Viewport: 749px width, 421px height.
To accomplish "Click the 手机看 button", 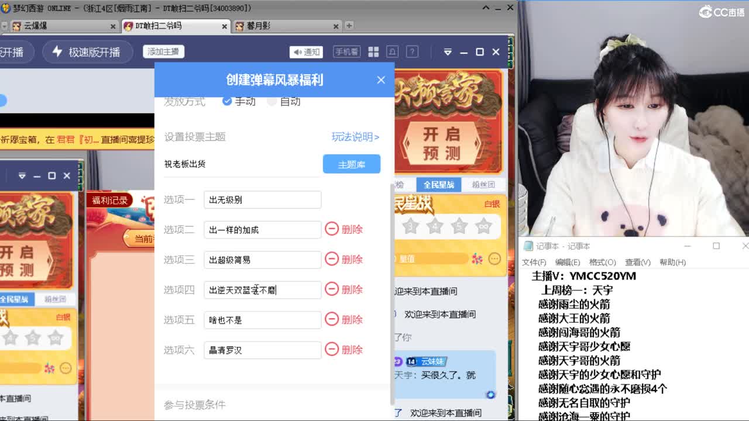I will tap(346, 51).
